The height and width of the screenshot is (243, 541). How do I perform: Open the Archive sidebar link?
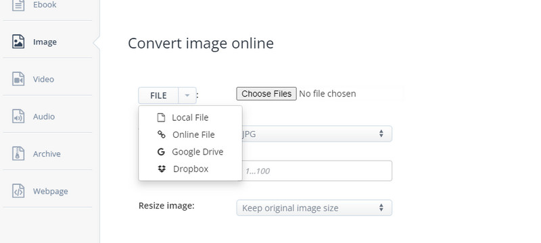(47, 154)
